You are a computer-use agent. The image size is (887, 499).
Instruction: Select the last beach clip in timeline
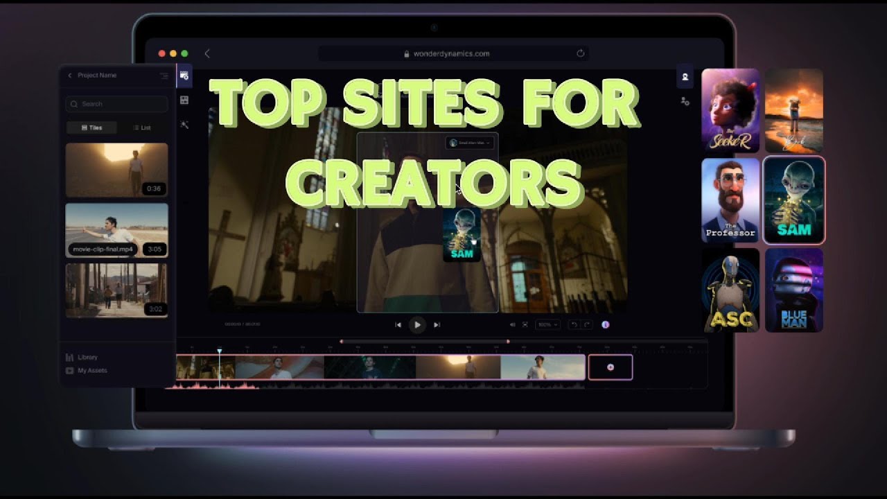point(543,367)
